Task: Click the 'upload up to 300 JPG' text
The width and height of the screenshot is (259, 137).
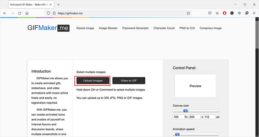Action: click(110, 98)
